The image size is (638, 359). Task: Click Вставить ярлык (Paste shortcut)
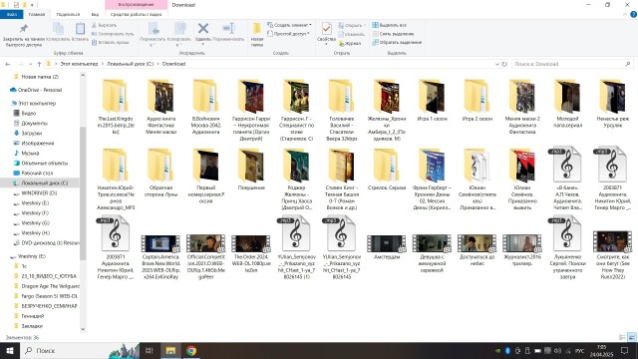(x=111, y=42)
